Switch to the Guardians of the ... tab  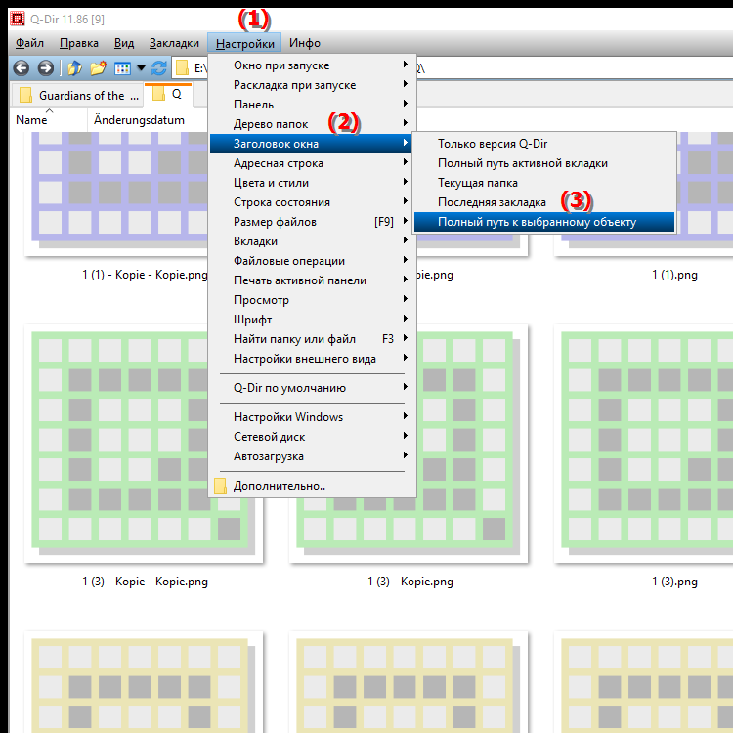[x=76, y=96]
